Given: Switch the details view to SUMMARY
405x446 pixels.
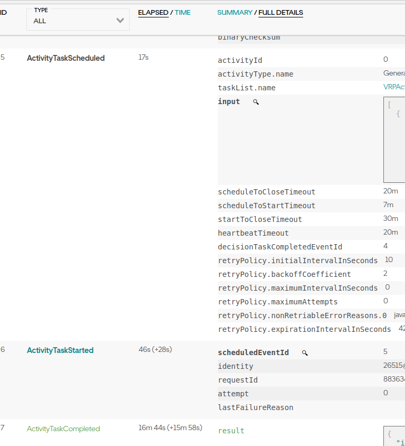Looking at the screenshot, I should point(235,12).
